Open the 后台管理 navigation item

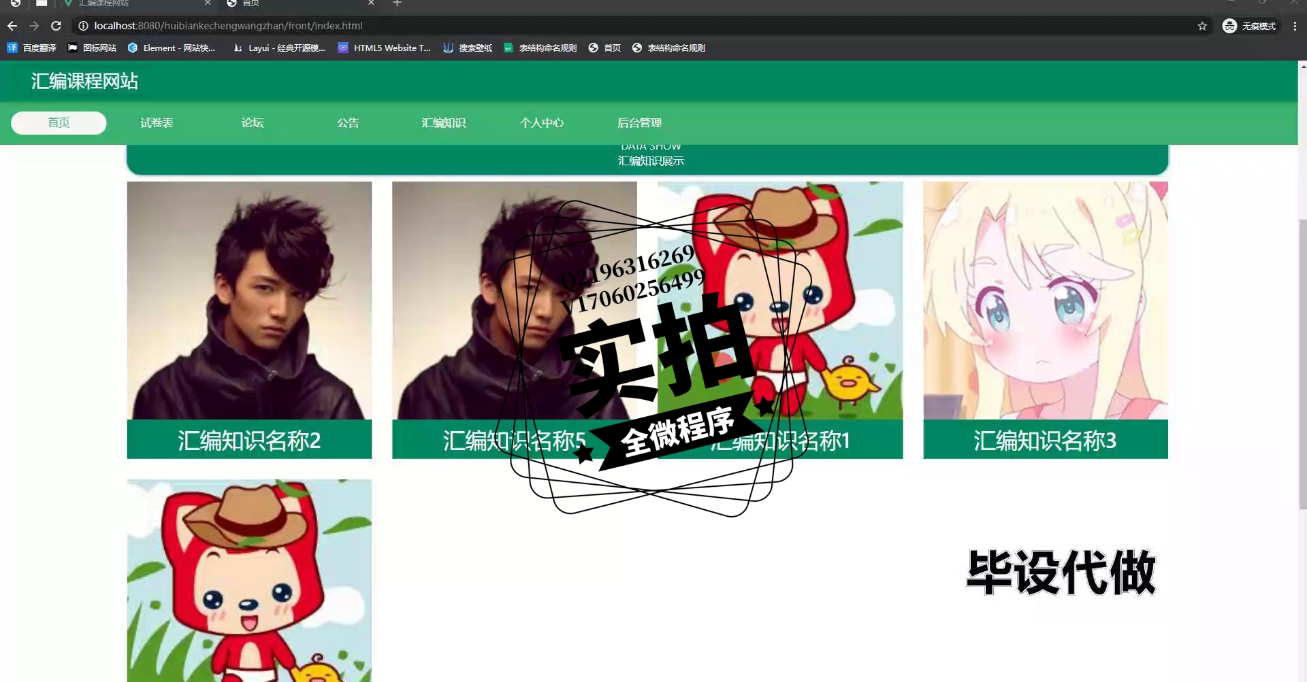click(639, 122)
